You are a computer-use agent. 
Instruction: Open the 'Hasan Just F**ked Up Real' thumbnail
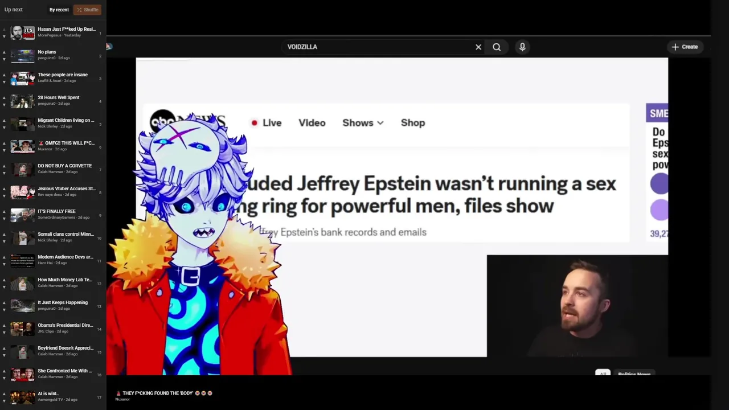point(23,32)
